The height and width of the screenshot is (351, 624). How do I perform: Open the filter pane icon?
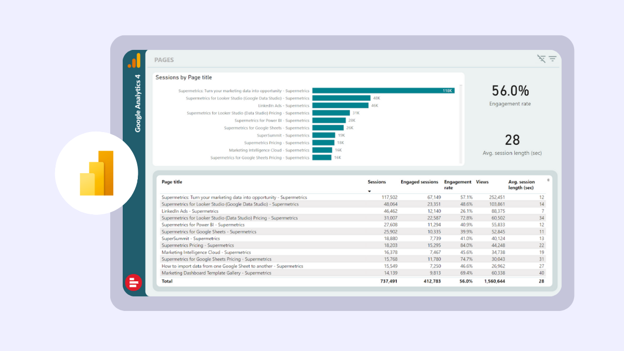[x=552, y=59]
